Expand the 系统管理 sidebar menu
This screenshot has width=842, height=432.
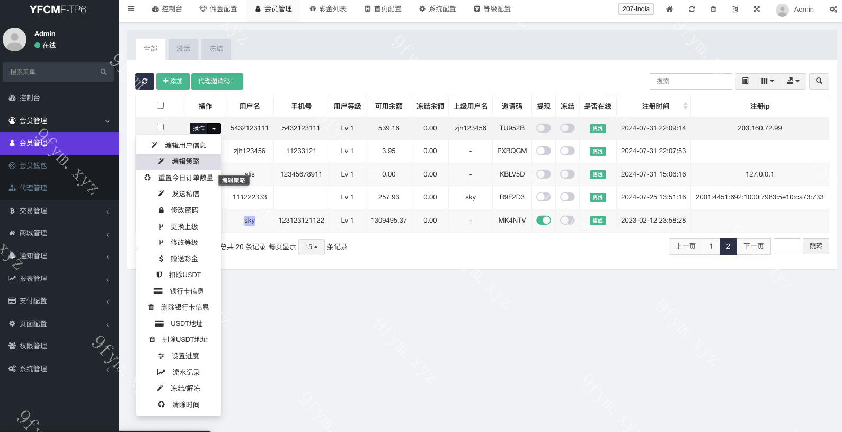coord(59,369)
